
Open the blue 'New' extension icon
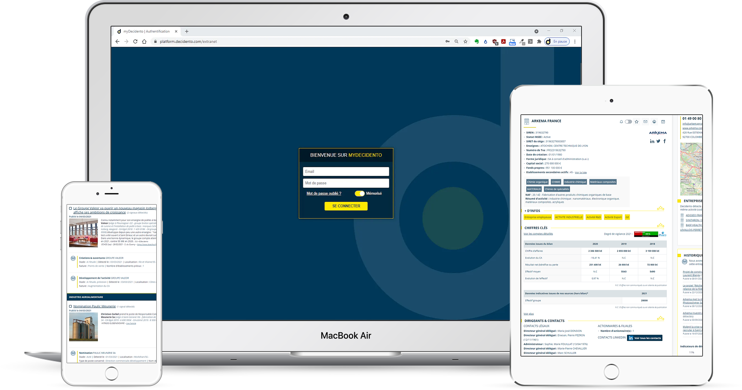point(512,42)
